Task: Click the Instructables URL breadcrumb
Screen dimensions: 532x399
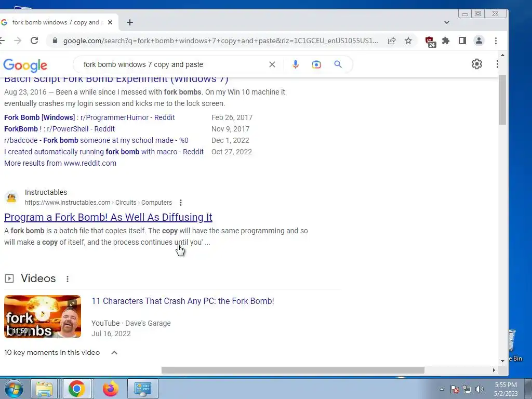Action: pos(98,203)
